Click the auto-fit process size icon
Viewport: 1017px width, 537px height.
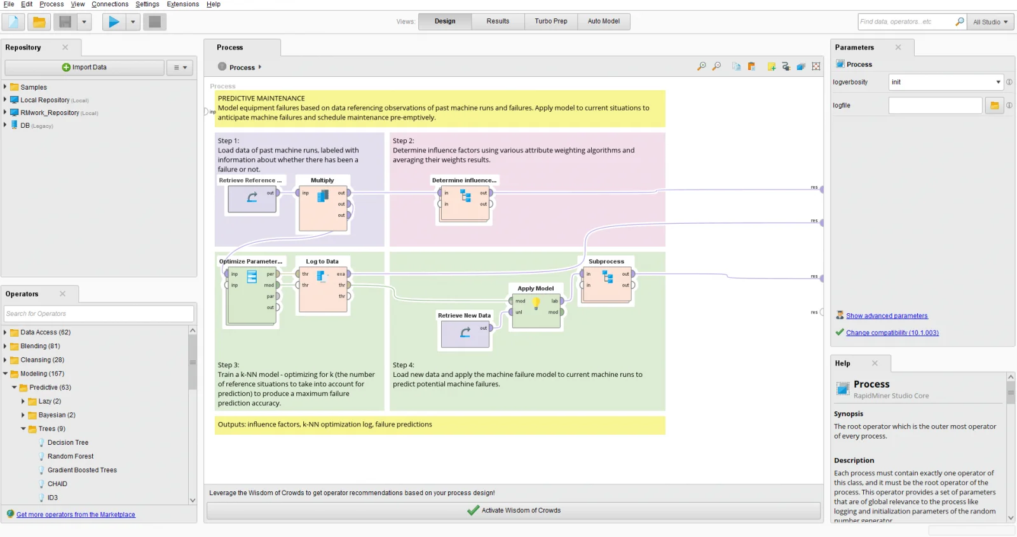tap(816, 67)
